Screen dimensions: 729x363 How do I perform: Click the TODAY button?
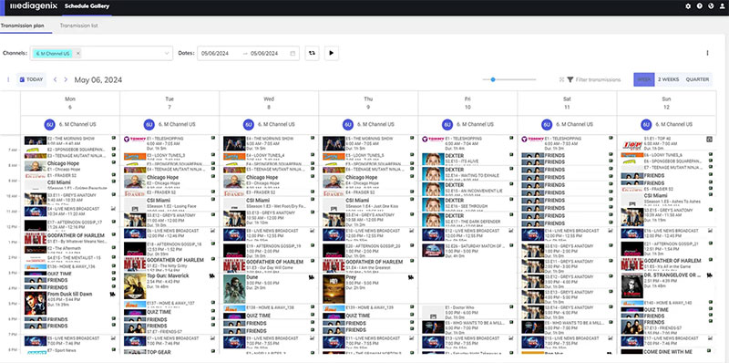31,79
